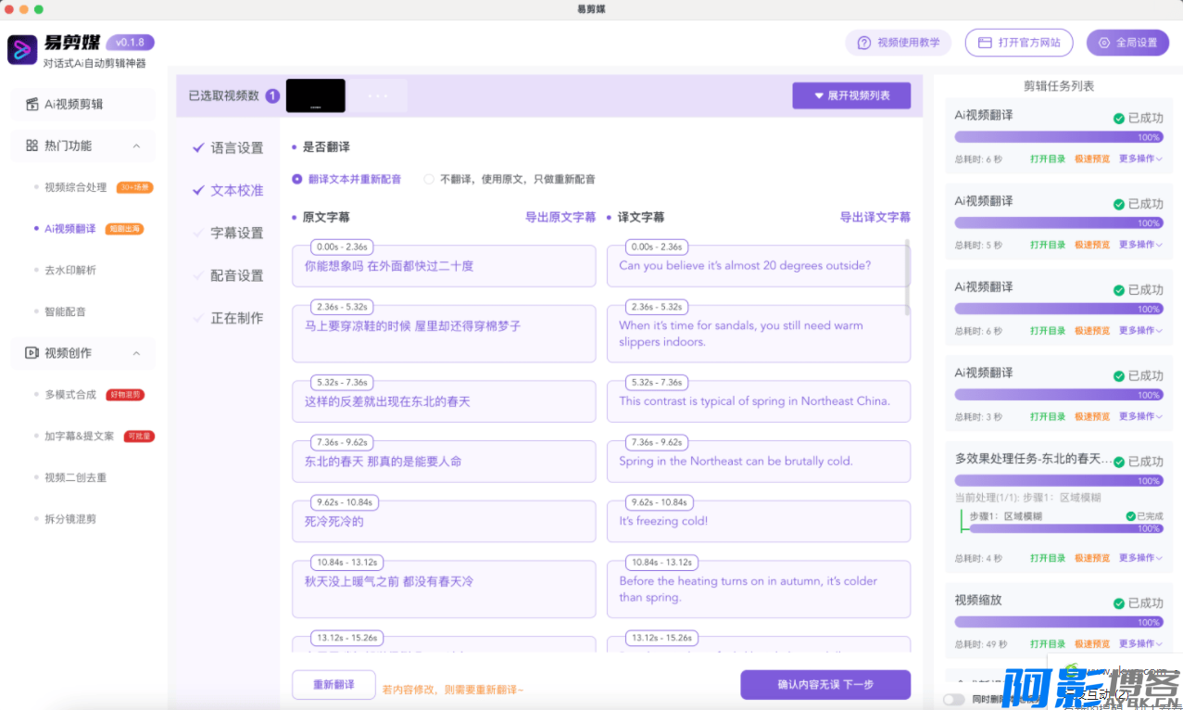Go to 正在制作 step

(x=237, y=318)
